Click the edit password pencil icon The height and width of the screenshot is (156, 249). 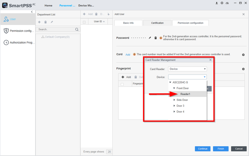coord(150,38)
